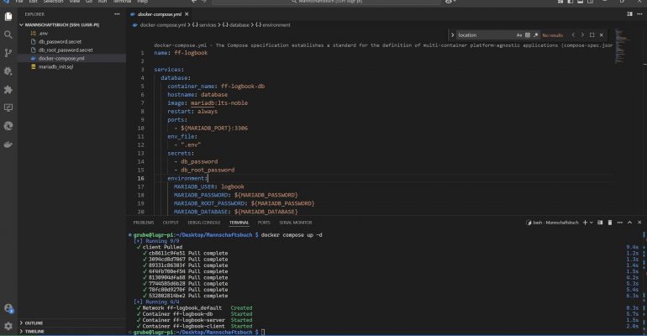The image size is (647, 336).
Task: Click 'restart: always' code line
Action: [192, 112]
